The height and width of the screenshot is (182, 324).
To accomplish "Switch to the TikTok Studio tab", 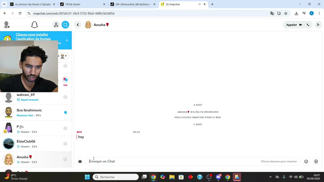I will [83, 4].
